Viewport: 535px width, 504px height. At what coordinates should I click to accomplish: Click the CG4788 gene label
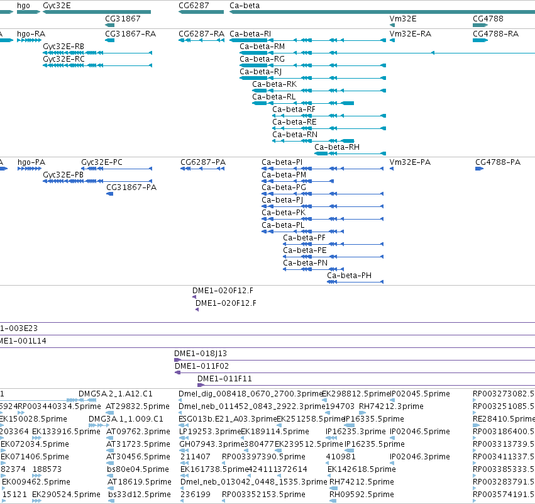pyautogui.click(x=488, y=19)
